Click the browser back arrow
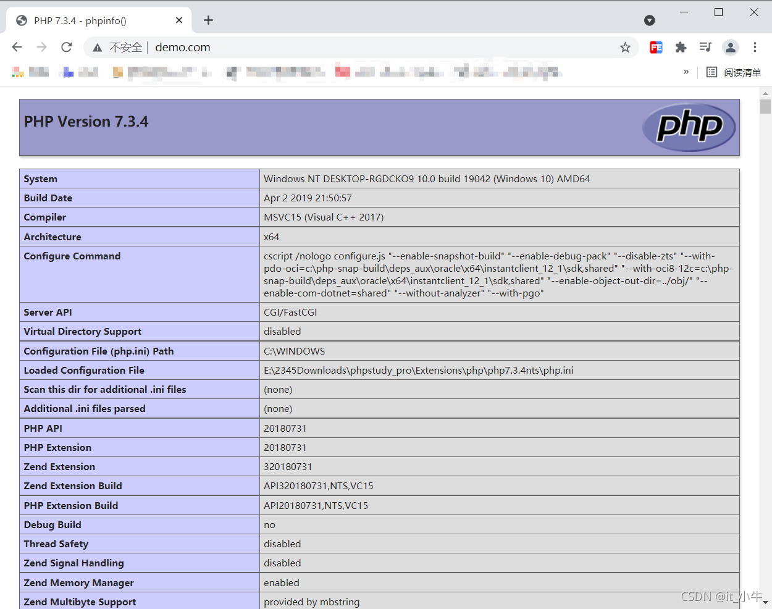This screenshot has height=609, width=772. pos(17,47)
